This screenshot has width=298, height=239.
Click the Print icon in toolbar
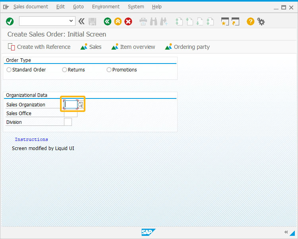coord(143,21)
